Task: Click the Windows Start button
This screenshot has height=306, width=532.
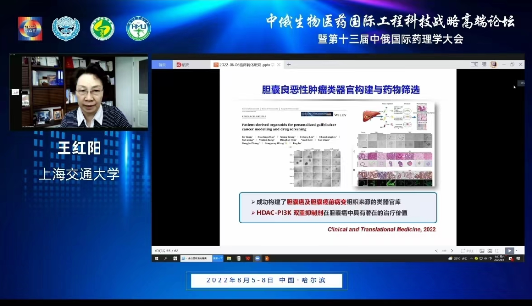Action: tap(156, 258)
